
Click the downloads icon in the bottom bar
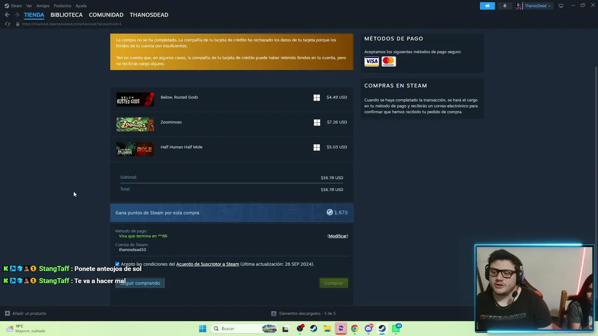(274, 313)
